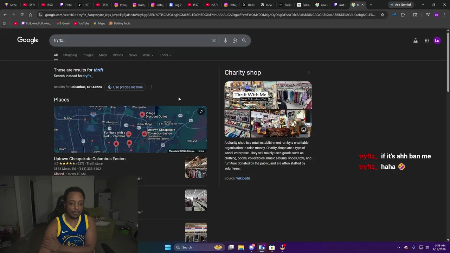Switch to Shopping results tab

[x=70, y=55]
